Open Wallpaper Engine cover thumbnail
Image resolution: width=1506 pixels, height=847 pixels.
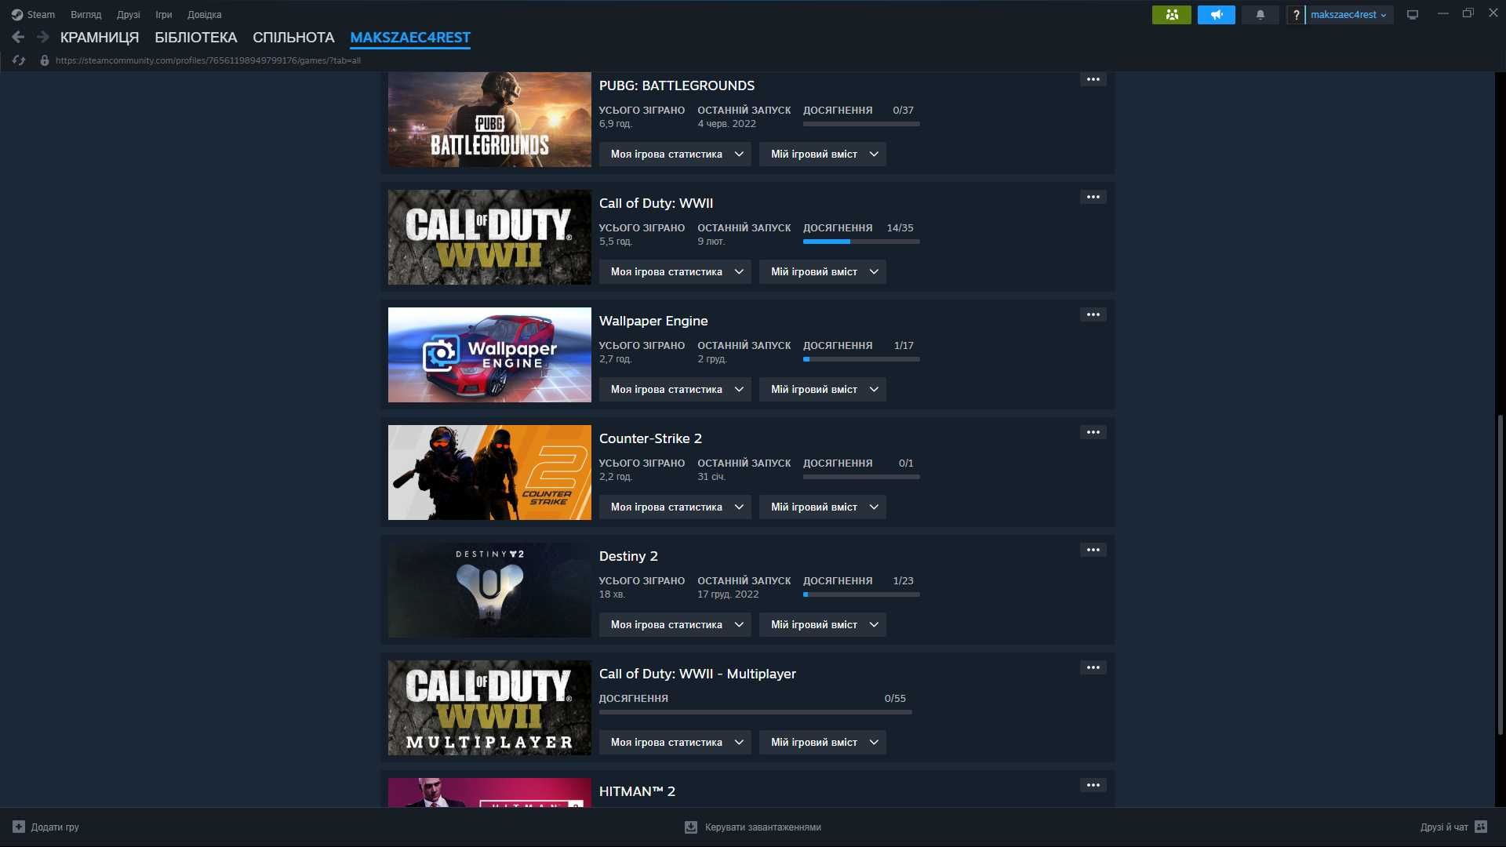pos(489,354)
